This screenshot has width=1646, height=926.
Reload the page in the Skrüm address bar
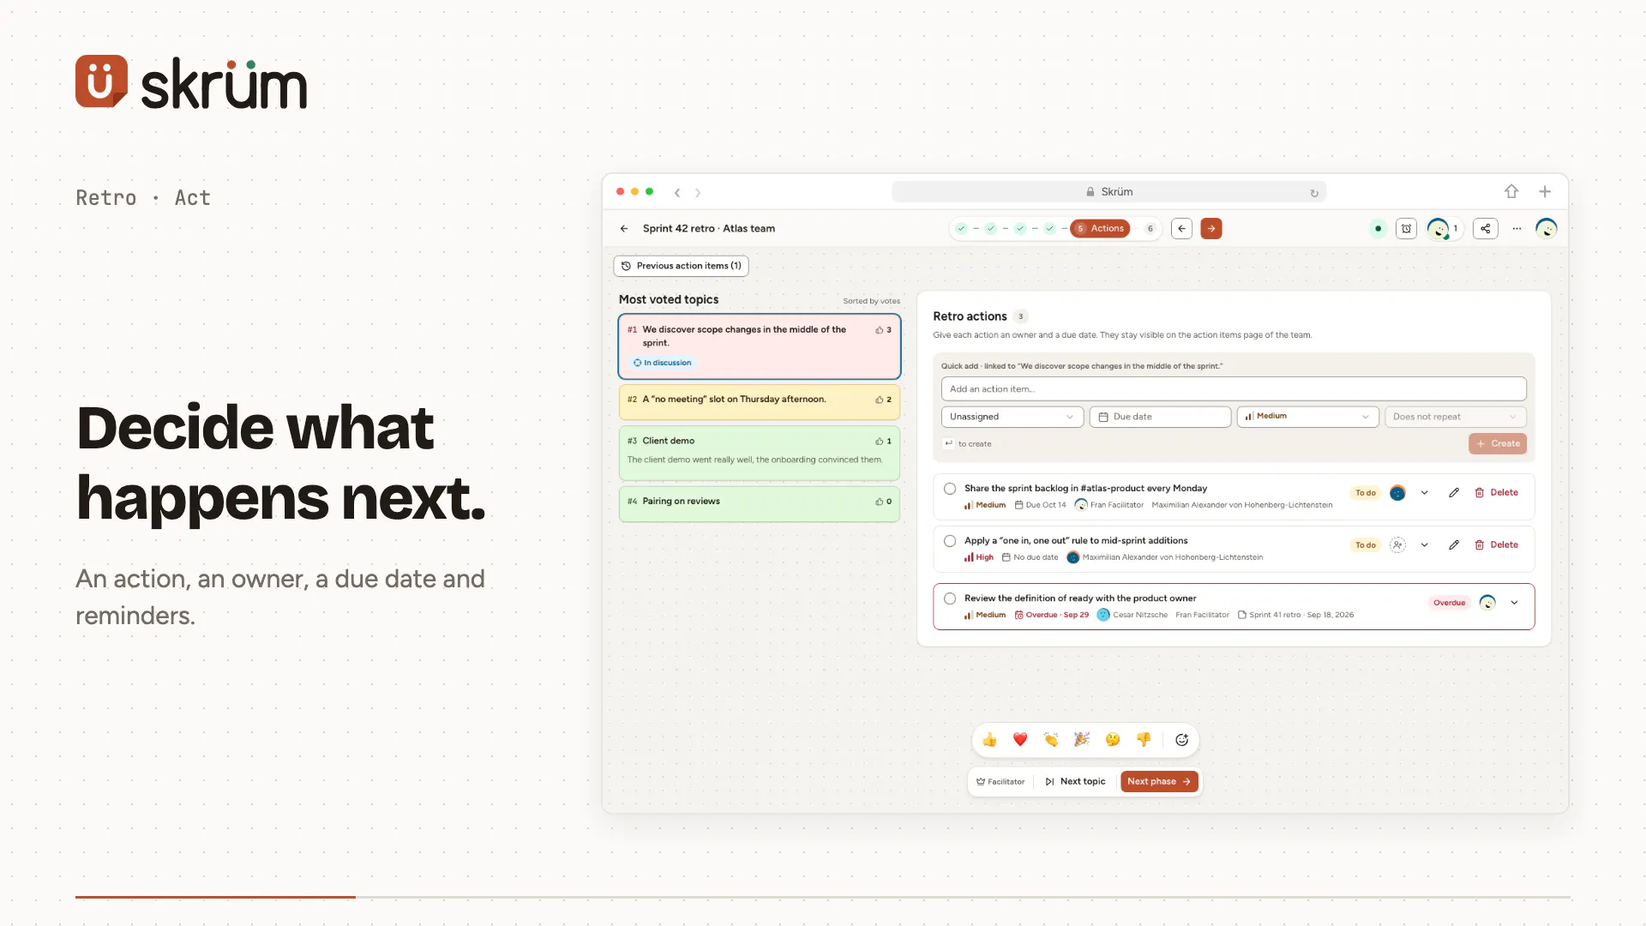pyautogui.click(x=1314, y=193)
